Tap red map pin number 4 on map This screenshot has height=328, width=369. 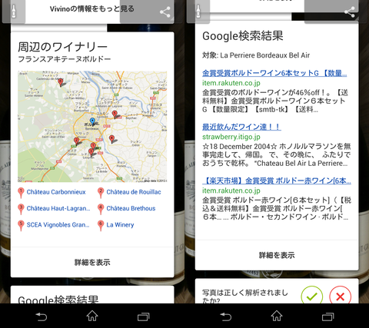click(111, 139)
